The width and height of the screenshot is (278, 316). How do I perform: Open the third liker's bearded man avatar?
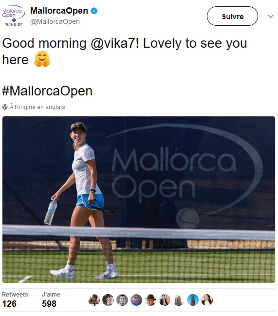(x=122, y=300)
